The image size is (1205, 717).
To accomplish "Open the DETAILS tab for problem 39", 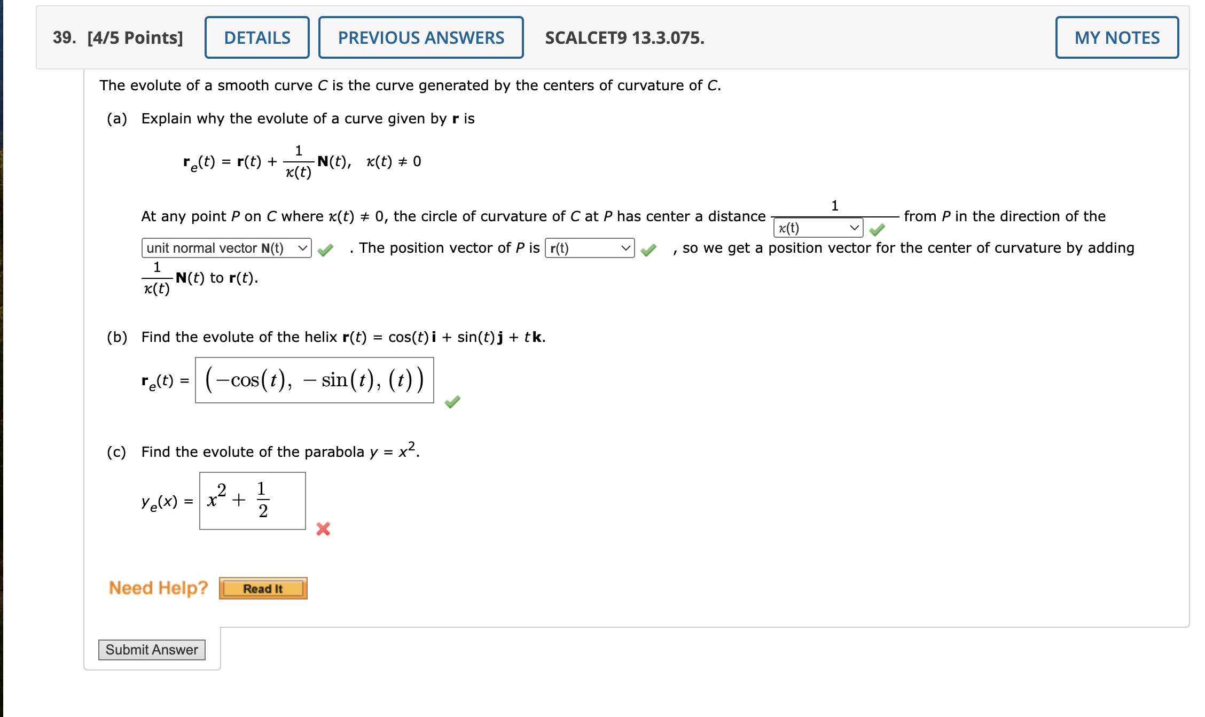I will [256, 37].
